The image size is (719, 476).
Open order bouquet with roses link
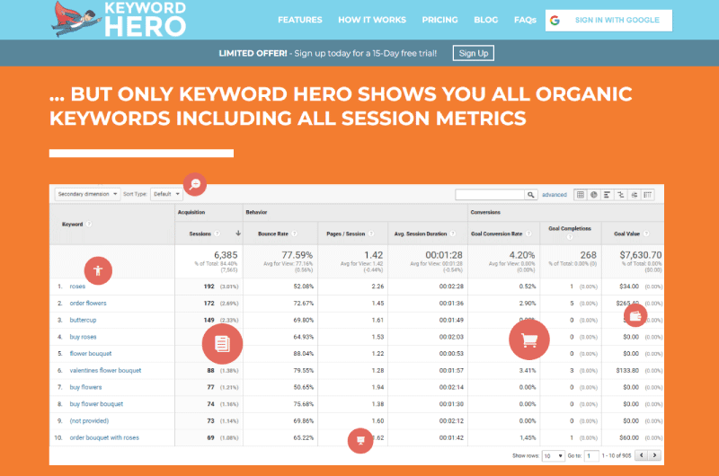[x=104, y=437]
